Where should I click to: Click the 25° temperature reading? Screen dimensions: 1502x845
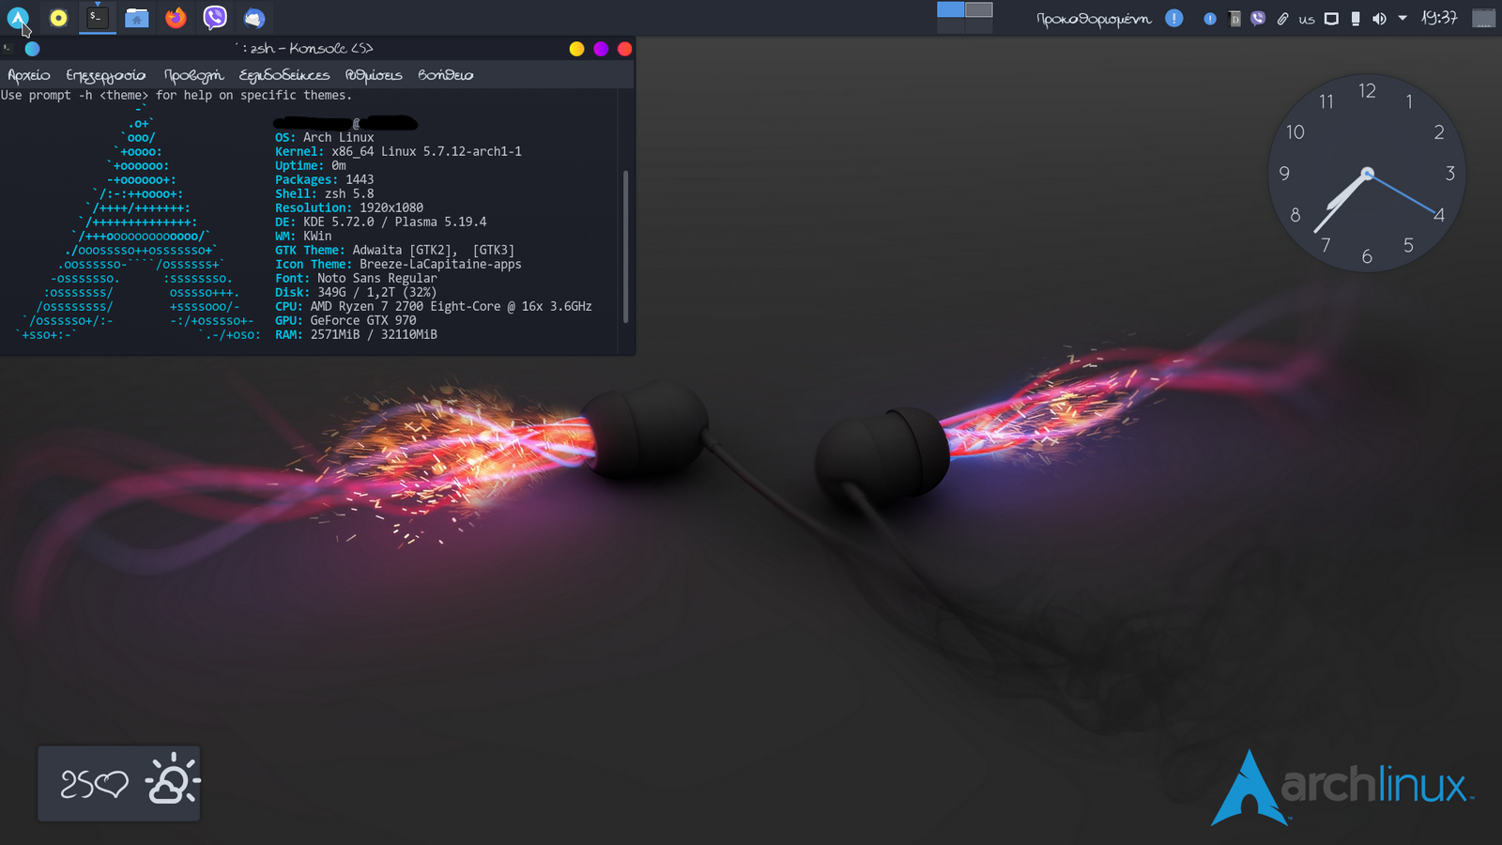[x=94, y=784]
